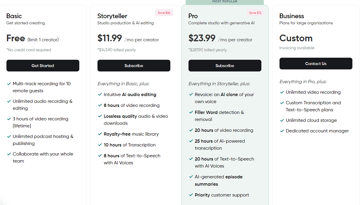
Task: Subscribe to the Pro plan
Action: point(225,66)
